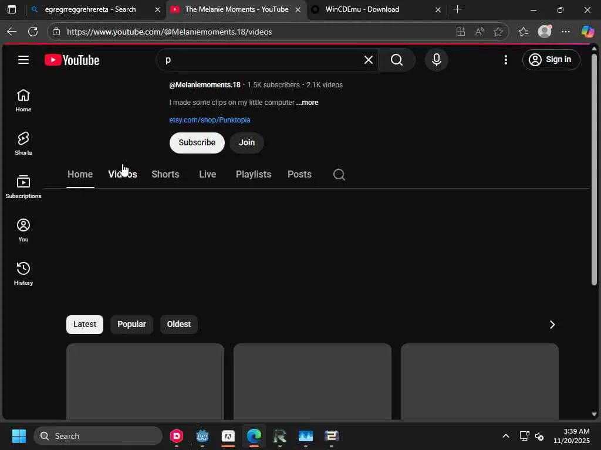This screenshot has height=450, width=601.
Task: Switch to the channel Shorts tab
Action: click(x=166, y=175)
